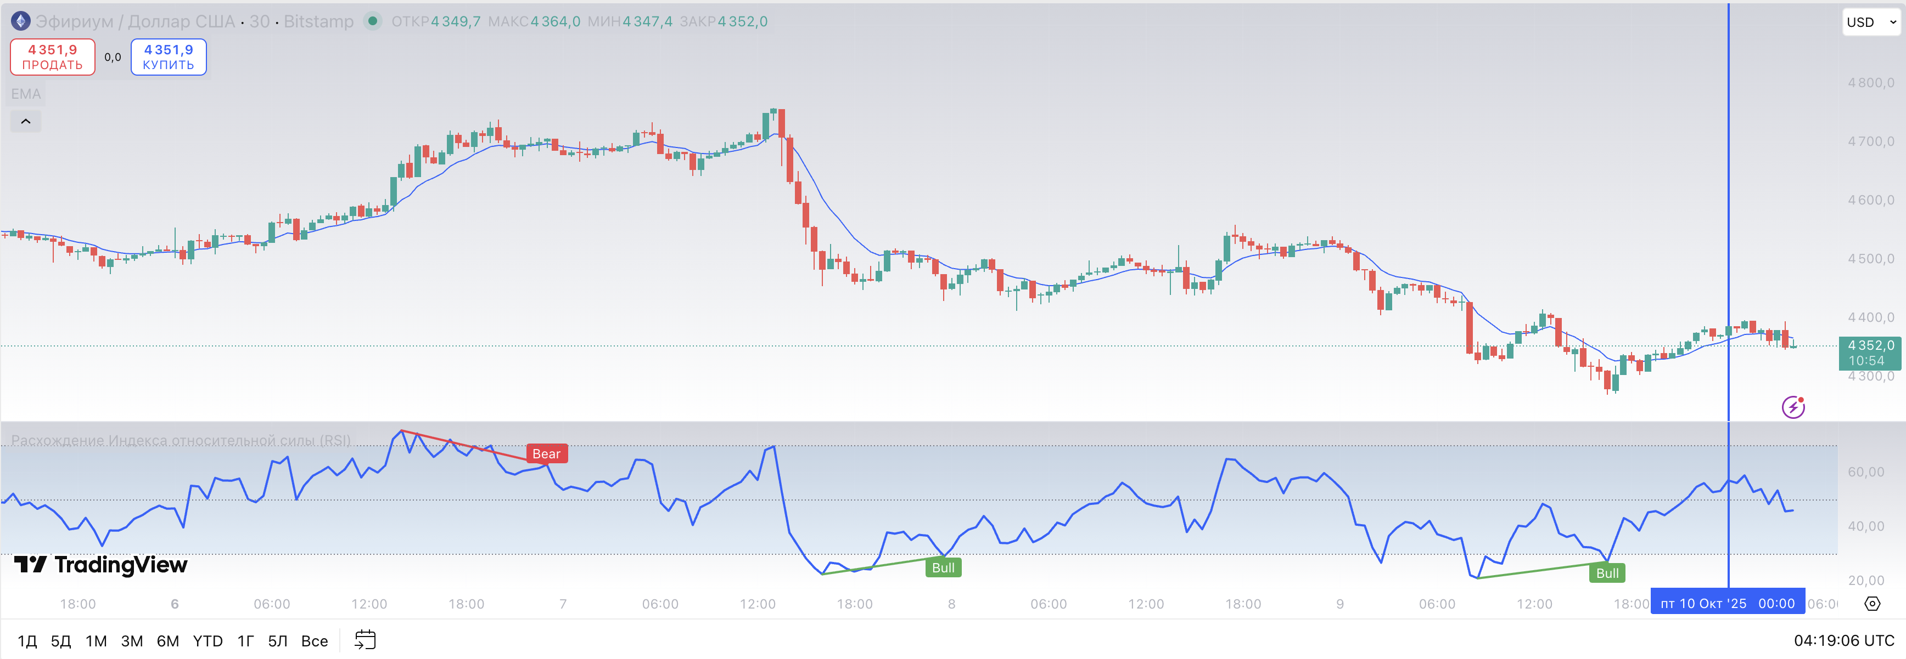1906x659 pixels.
Task: Open the go-to-date calendar icon
Action: pos(366,640)
